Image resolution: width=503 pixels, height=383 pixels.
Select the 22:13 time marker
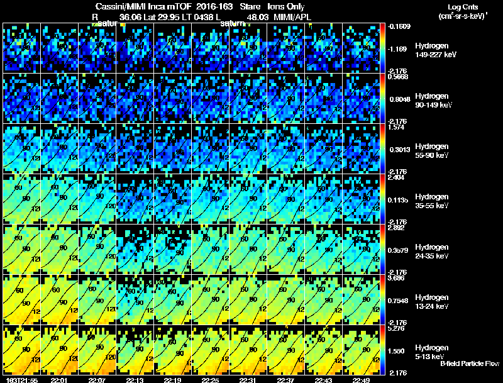point(135,380)
